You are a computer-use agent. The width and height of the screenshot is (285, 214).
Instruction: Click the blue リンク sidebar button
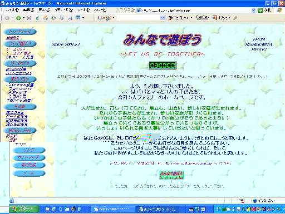[29, 150]
